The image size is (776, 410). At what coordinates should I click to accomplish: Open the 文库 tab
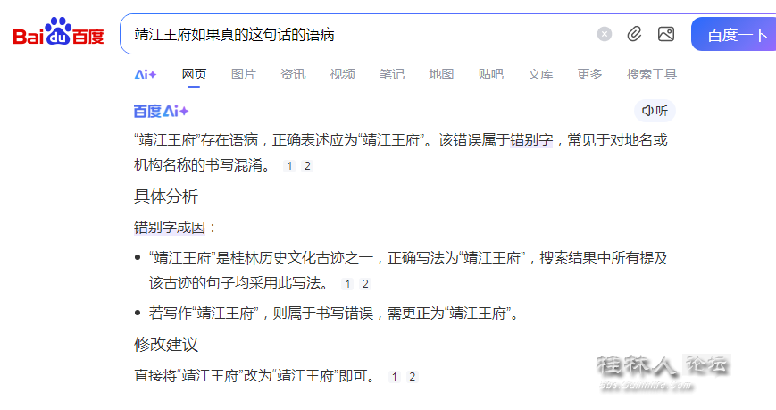click(x=540, y=74)
